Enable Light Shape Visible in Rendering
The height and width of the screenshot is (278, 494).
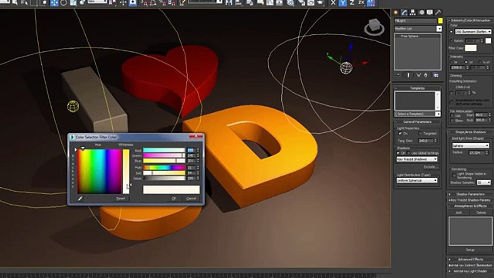pyautogui.click(x=454, y=175)
